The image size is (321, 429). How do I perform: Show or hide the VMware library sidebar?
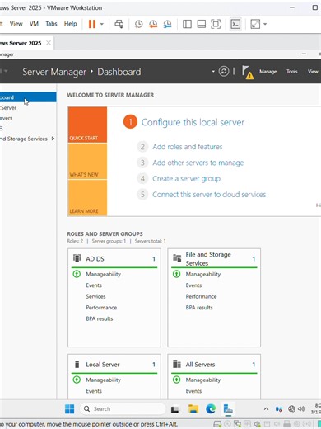[187, 24]
